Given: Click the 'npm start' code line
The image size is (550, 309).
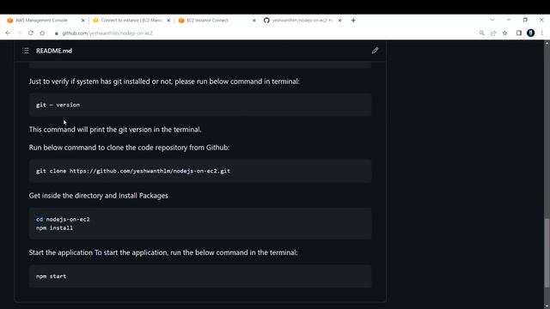Looking at the screenshot, I should 51,276.
